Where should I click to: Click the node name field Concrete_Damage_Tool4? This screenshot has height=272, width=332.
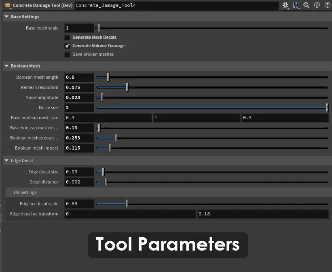[177, 5]
